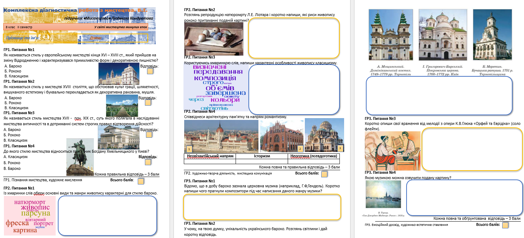Click the answer box for ГР1 Питання №3
The width and height of the screenshot is (524, 238).
coord(149,135)
